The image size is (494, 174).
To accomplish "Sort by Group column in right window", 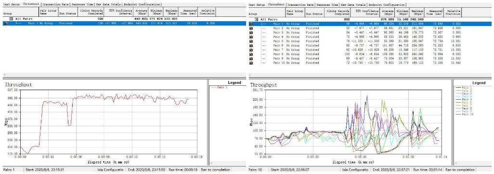I will 266,13.
